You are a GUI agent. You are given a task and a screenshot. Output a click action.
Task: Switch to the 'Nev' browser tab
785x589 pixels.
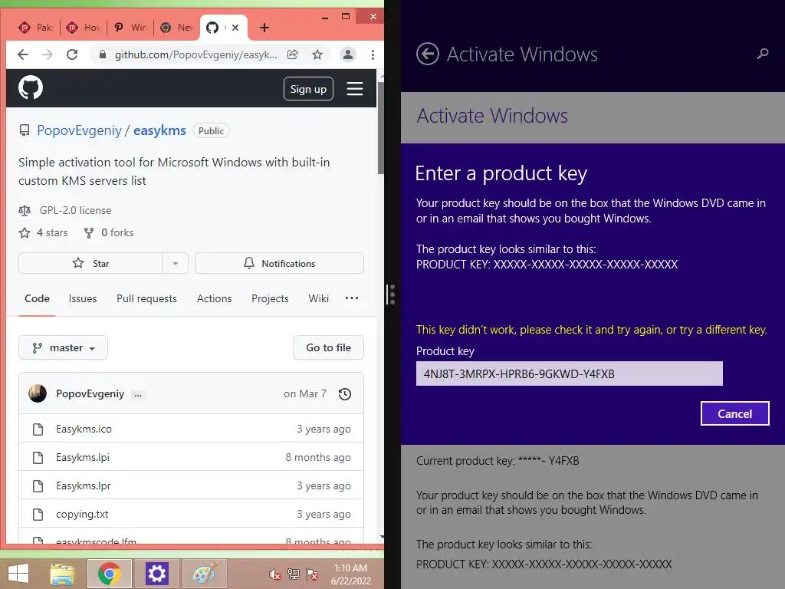tap(177, 28)
